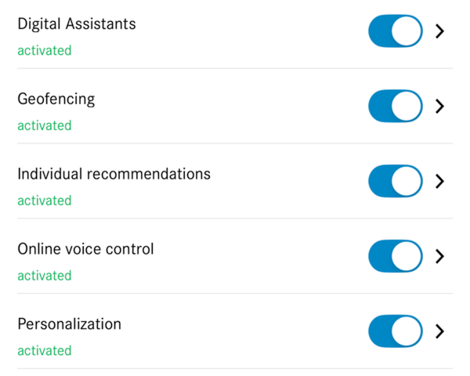
Task: Select the Digital Assistants label
Action: click(x=77, y=23)
